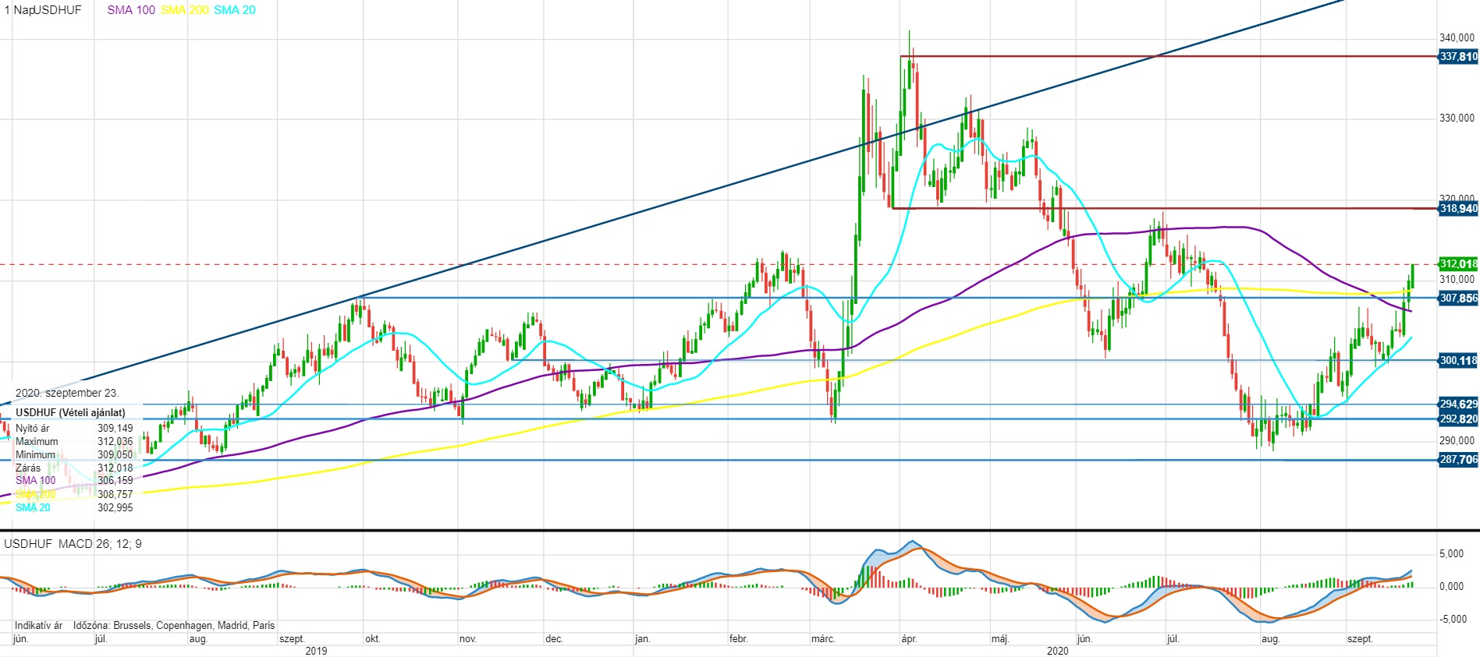Select the SMA 20 value 302,995
Screen dimensions: 1480x657
click(115, 508)
